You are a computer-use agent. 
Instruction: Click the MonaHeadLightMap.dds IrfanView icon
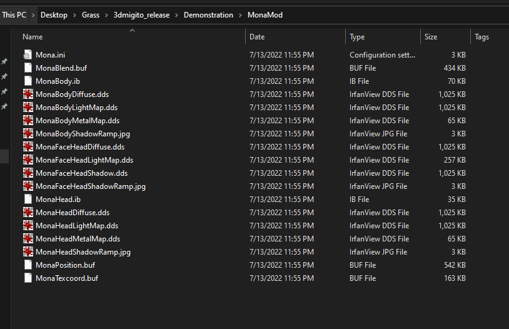tap(28, 226)
